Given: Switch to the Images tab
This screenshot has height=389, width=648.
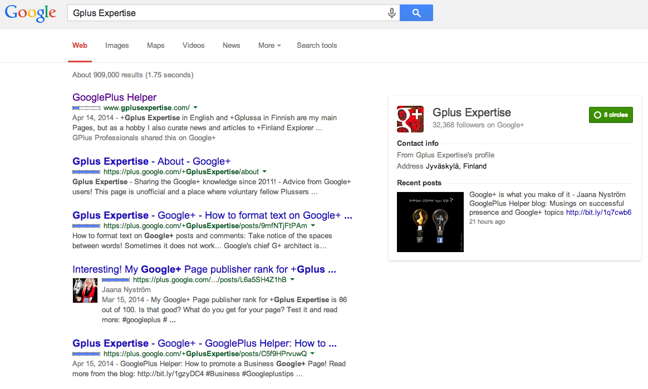Looking at the screenshot, I should click(x=117, y=46).
